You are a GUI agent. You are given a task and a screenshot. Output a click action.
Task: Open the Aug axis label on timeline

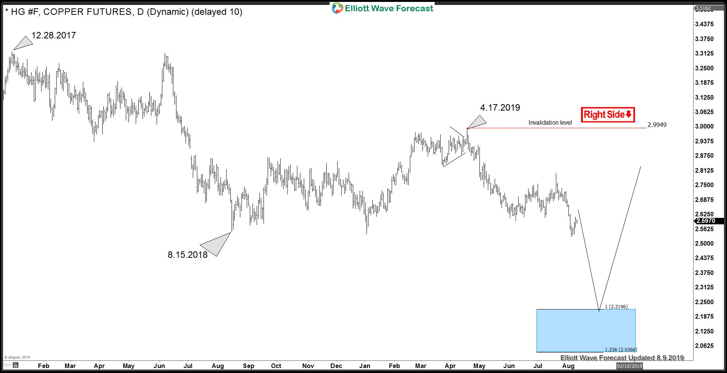coord(568,366)
